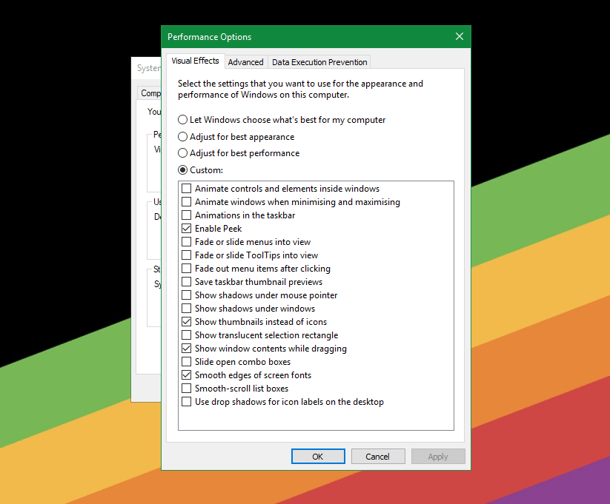This screenshot has width=610, height=504.
Task: Turn on Animations in the taskbar
Action: click(x=186, y=215)
